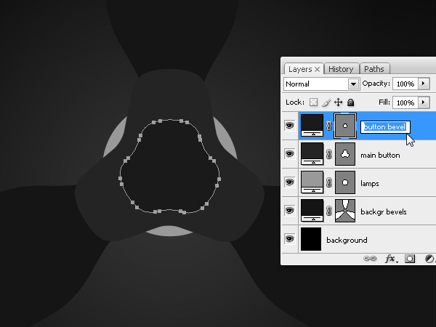The height and width of the screenshot is (327, 436).
Task: Click the lamps layer gray color thumbnail
Action: coord(312,182)
